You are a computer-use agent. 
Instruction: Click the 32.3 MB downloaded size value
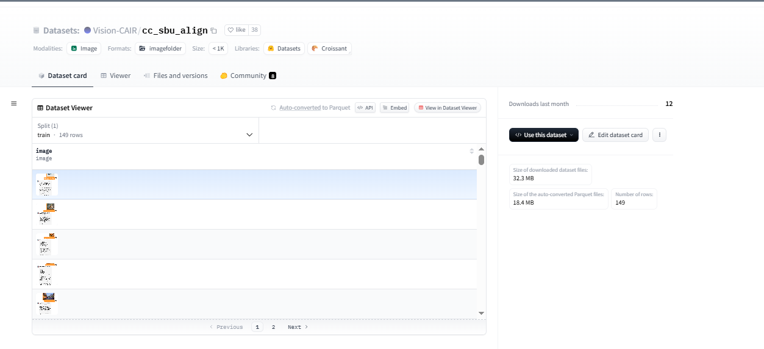[x=524, y=179]
